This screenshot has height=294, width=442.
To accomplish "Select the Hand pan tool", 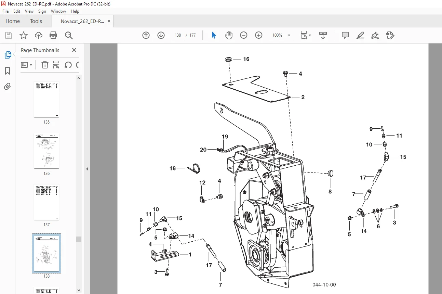I will coord(229,35).
